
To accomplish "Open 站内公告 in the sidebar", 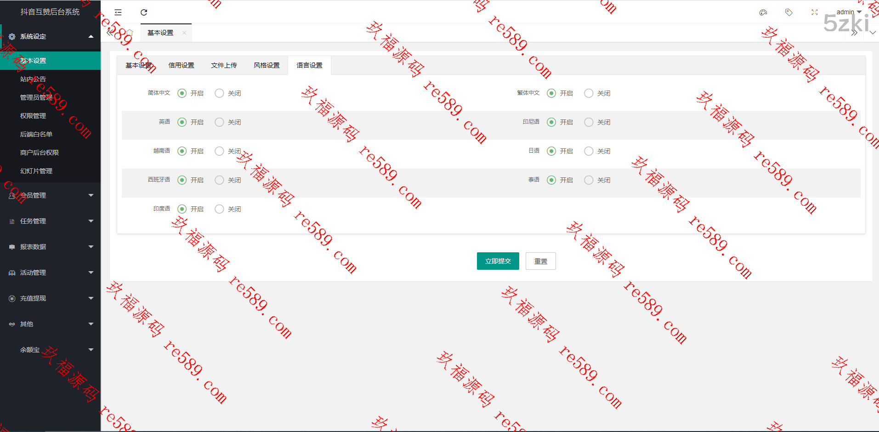I will coord(50,79).
